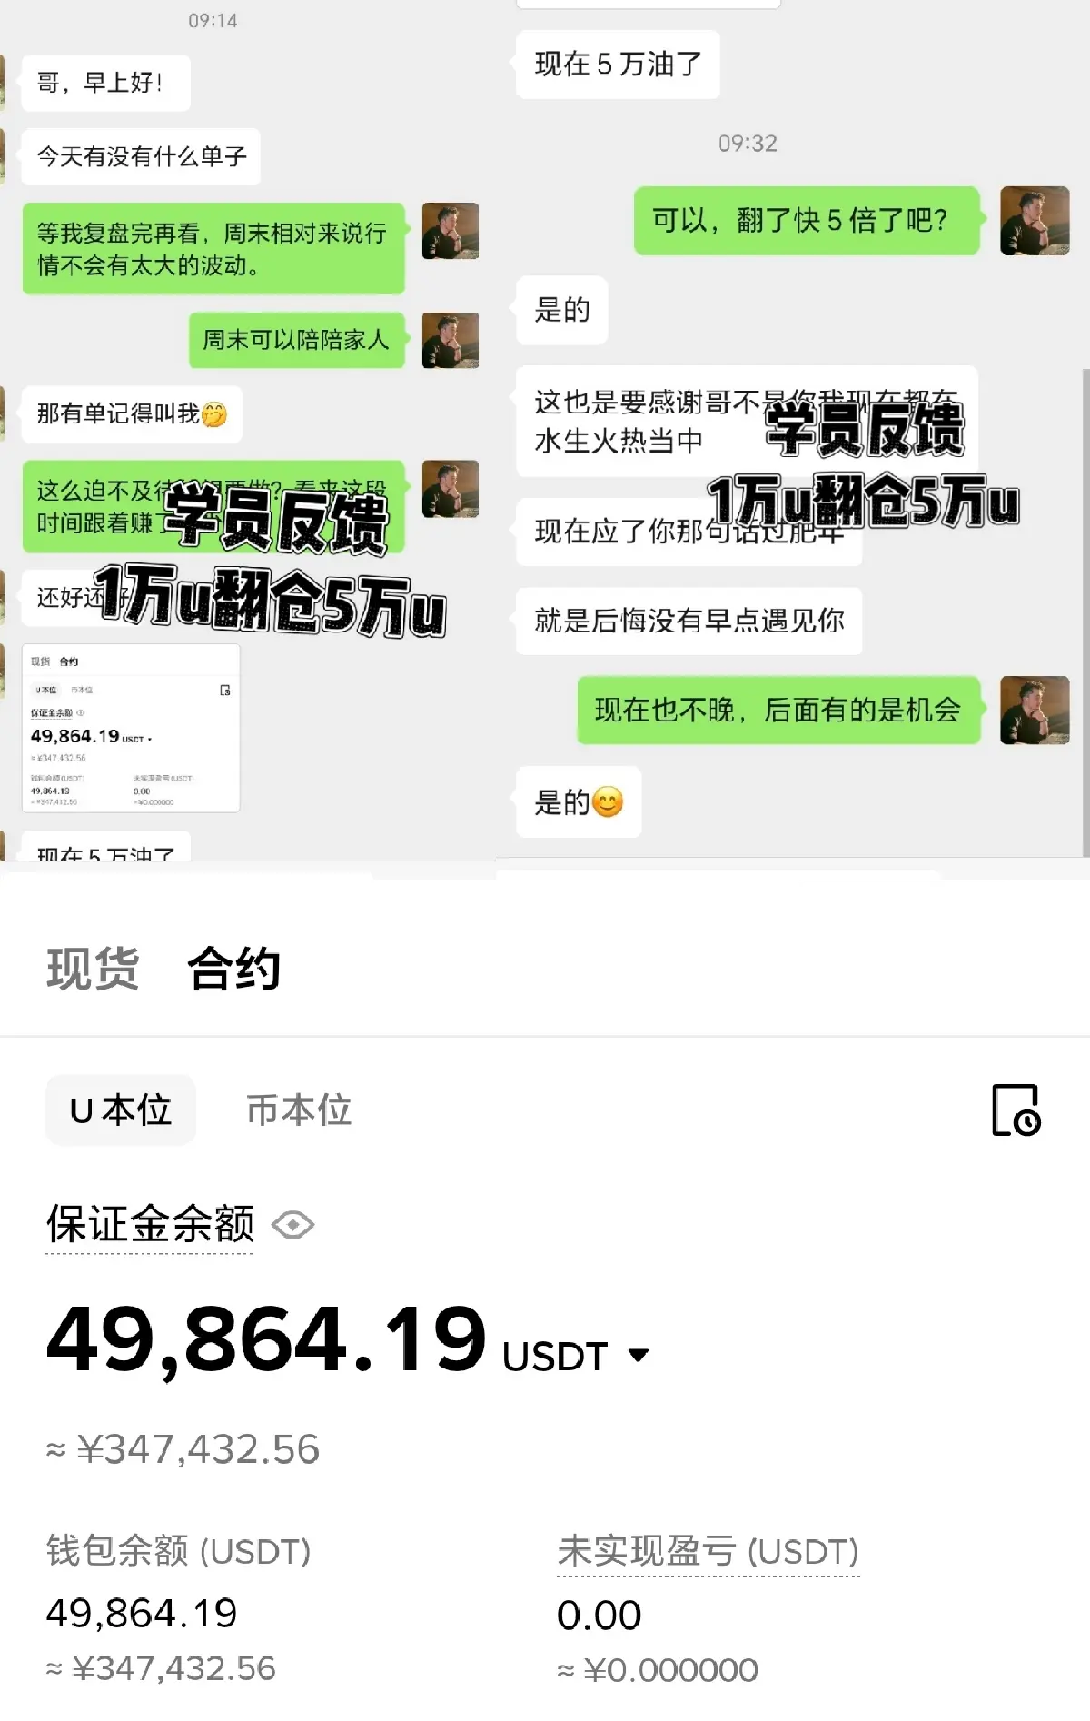Expand the USDT currency dropdown arrow
Image resolution: width=1090 pixels, height=1721 pixels.
pyautogui.click(x=639, y=1355)
